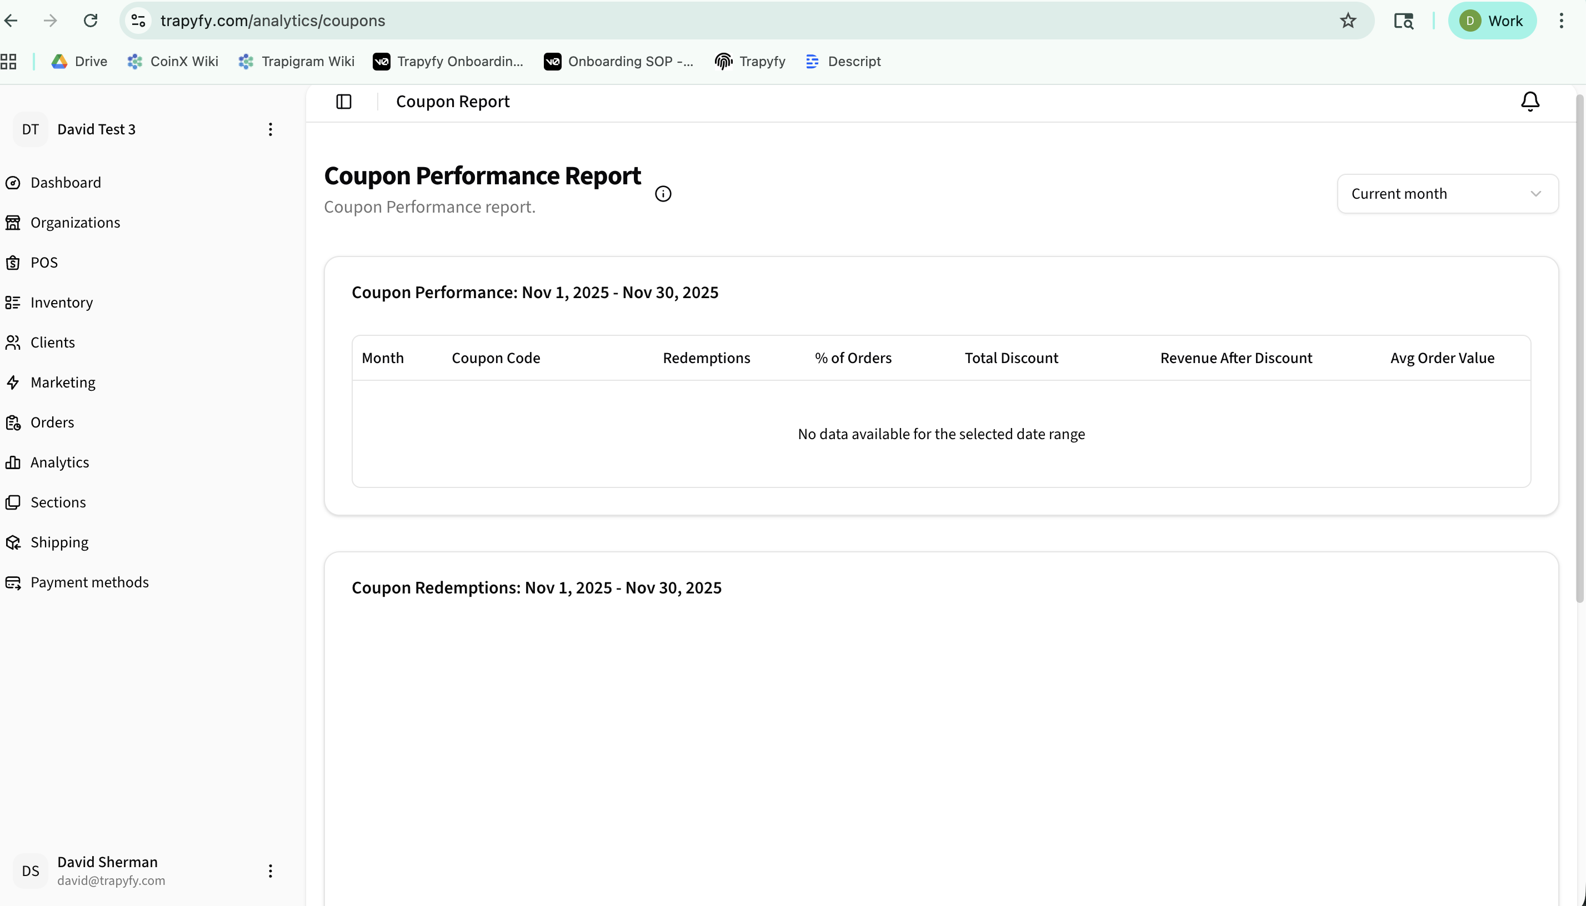Screen dimensions: 1586x906
Task: Open the Work profile chip
Action: point(1492,21)
